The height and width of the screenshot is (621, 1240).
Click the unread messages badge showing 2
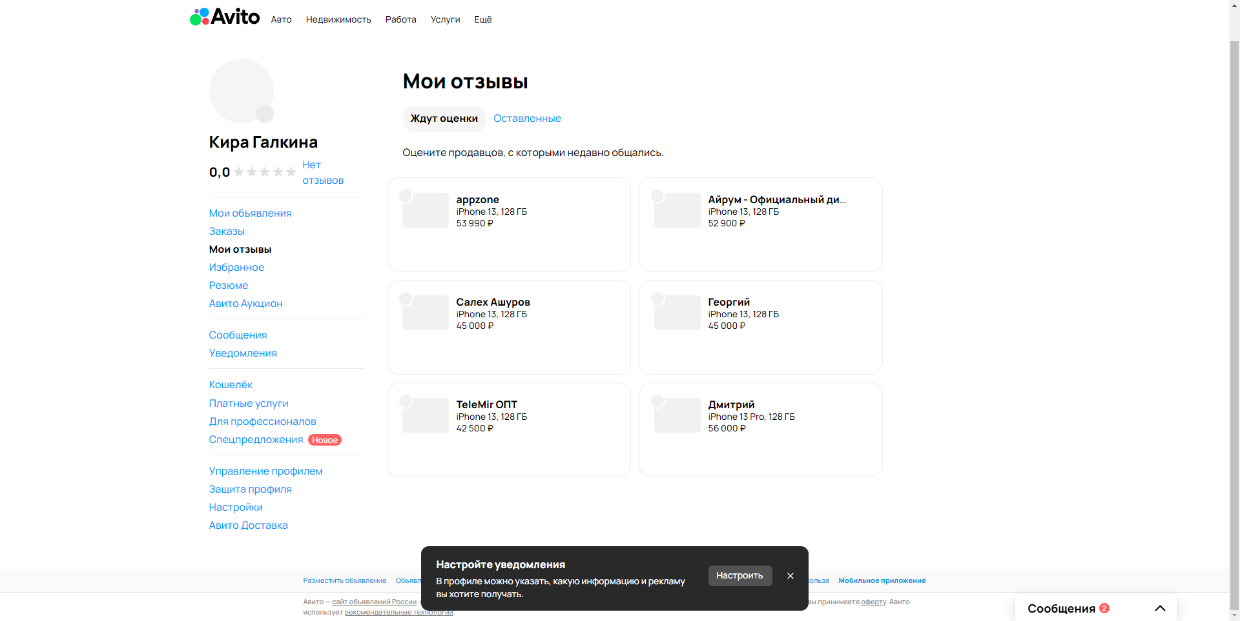1104,608
